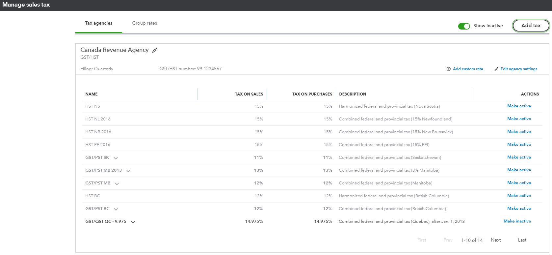Select the HST NL 2016 name
Viewport: 552px width, 255px height.
[x=98, y=119]
